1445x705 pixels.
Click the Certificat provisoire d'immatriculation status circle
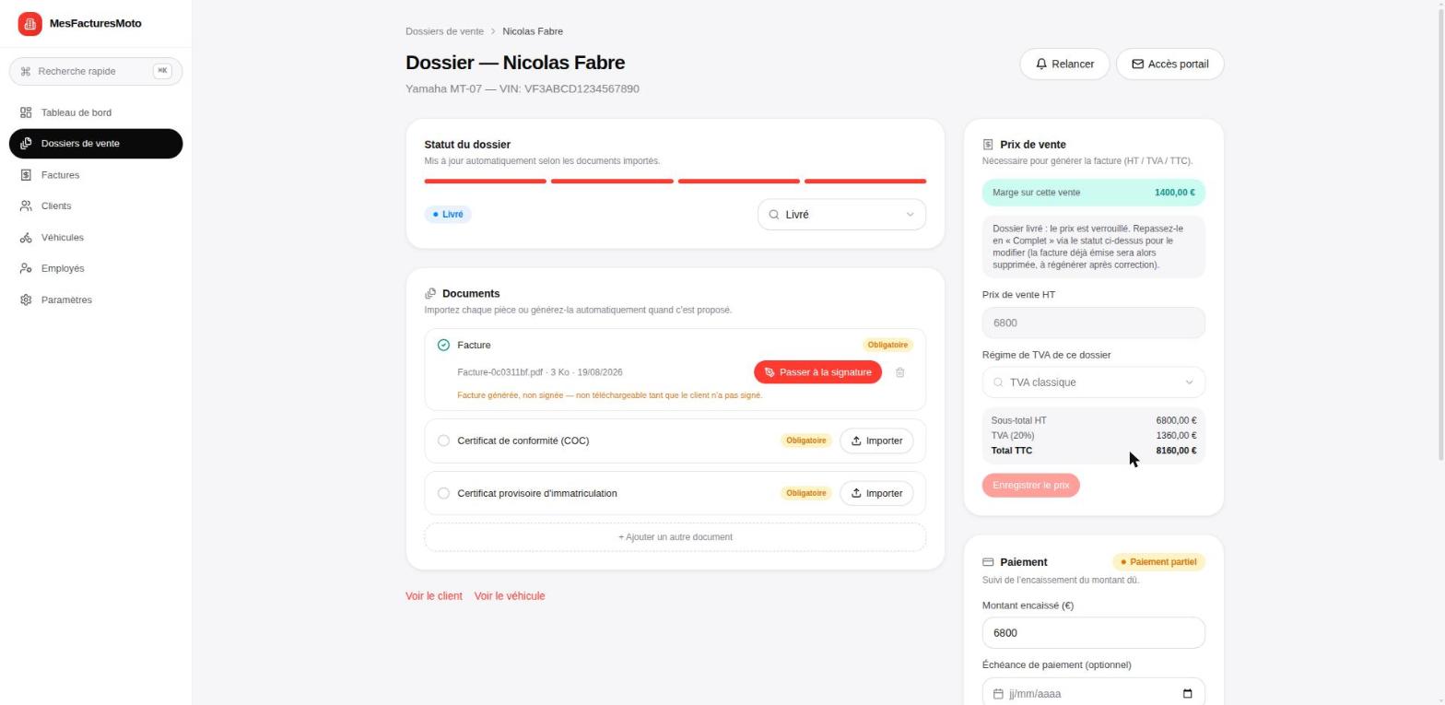coord(443,493)
